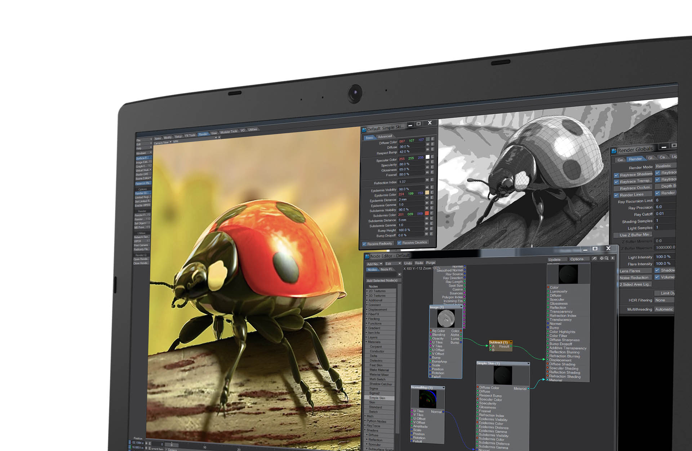Expand the Gradient node category

coord(367,328)
